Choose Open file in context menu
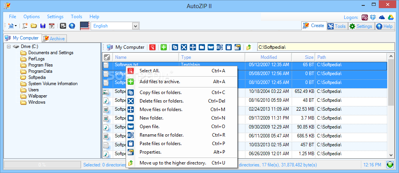This screenshot has height=173, width=399. coord(182,127)
